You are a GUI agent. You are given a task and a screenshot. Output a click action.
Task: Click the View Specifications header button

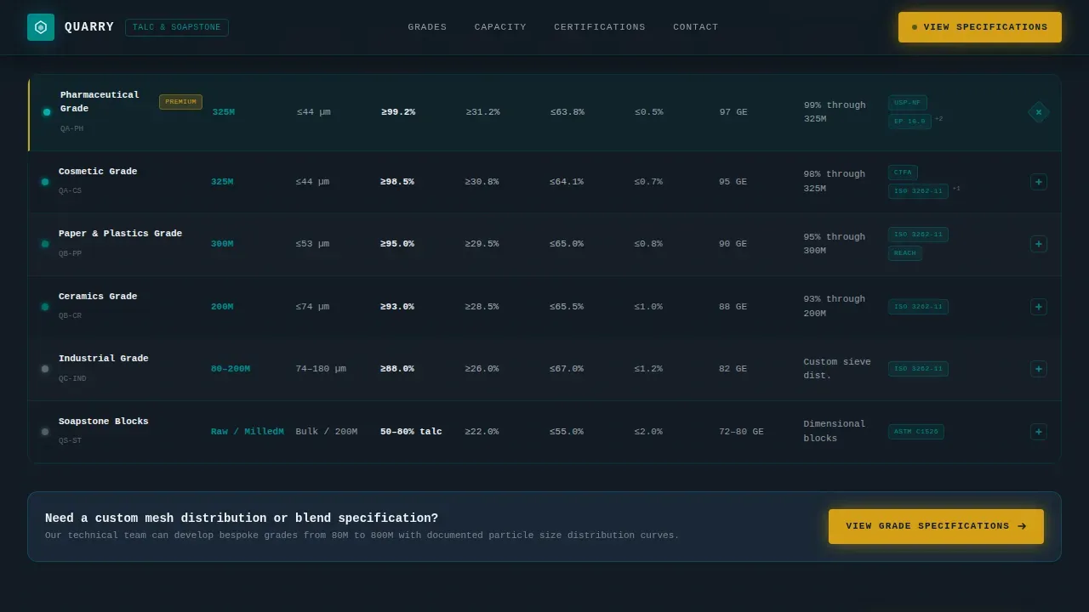980,27
